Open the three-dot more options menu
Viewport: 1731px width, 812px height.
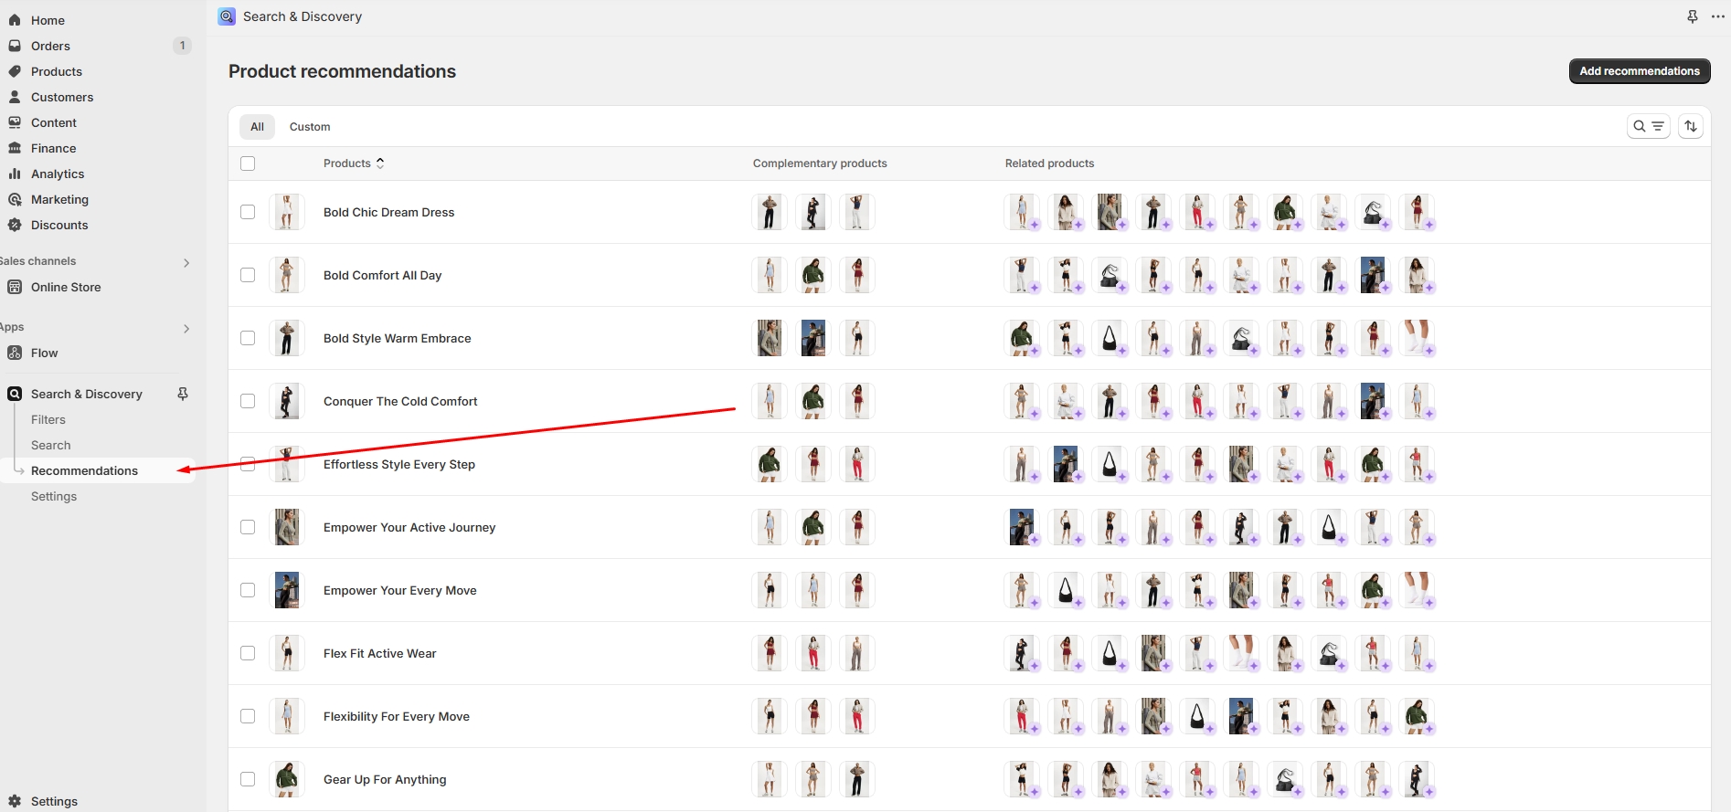[x=1717, y=16]
